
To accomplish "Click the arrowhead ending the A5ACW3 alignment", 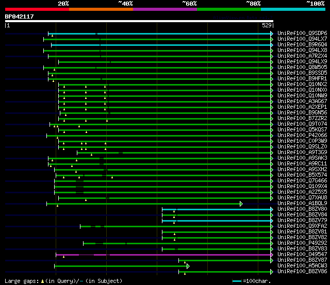I will tap(188, 266).
